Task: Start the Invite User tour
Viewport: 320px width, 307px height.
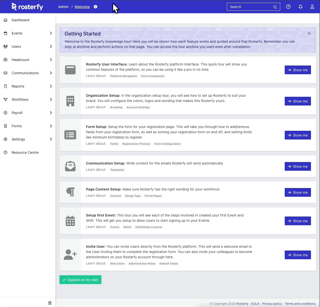Action: point(298,255)
